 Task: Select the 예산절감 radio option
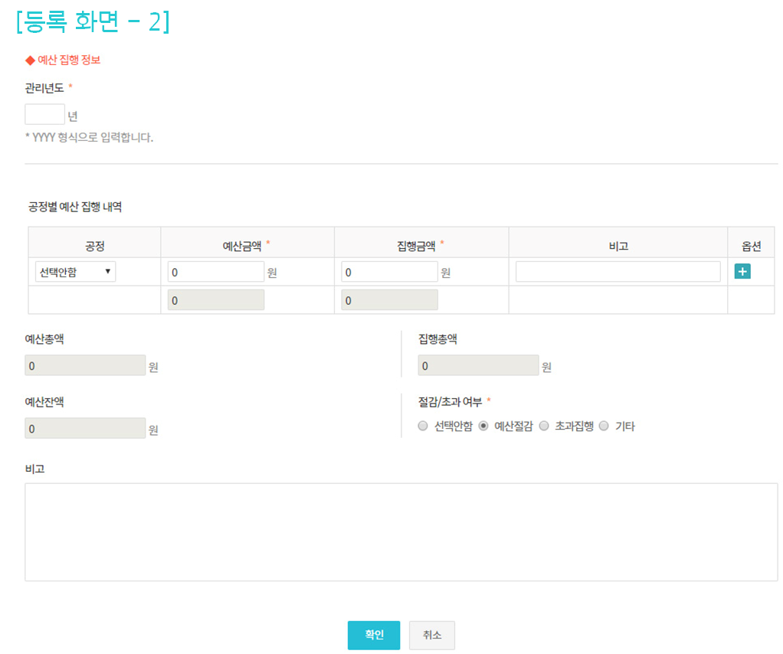[483, 427]
